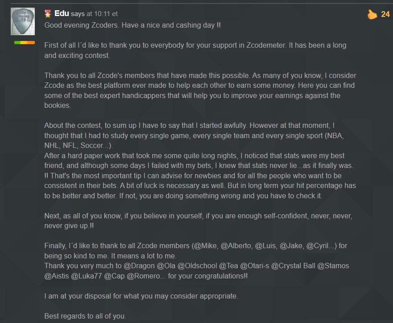Viewport: 393px width, 323px height.
Task: Click the 10:11 et post timestamp
Action: point(106,14)
